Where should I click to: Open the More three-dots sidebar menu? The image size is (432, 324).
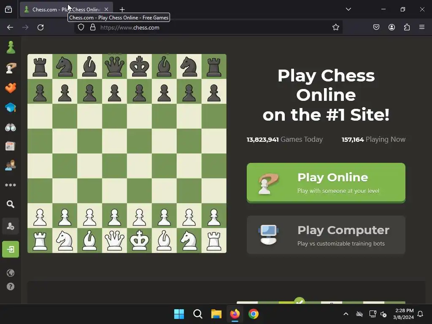tap(11, 185)
